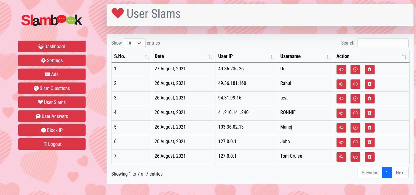Navigate to the Dashboard
Image resolution: width=416 pixels, height=195 pixels.
(52, 46)
